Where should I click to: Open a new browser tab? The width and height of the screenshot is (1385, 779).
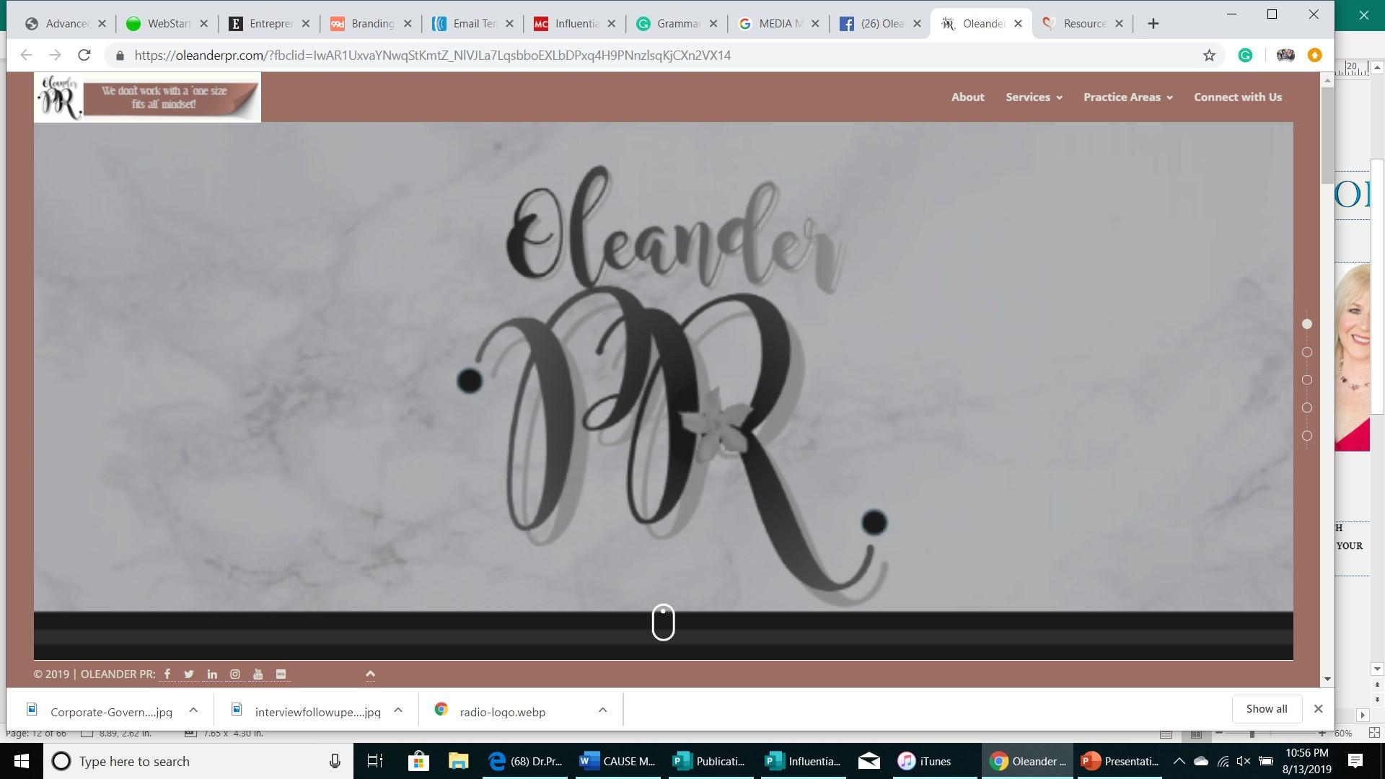tap(1153, 24)
